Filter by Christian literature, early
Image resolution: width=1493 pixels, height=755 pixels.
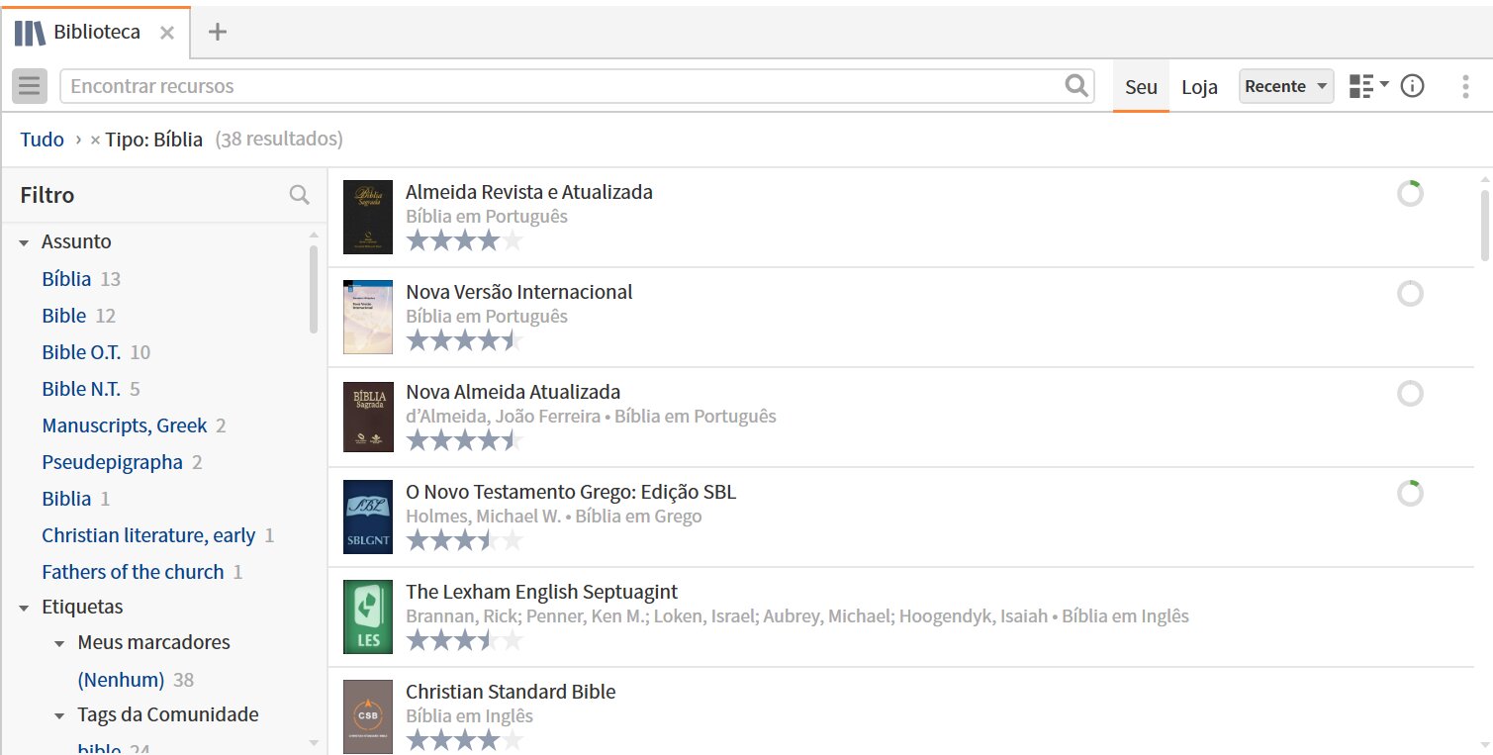(x=148, y=535)
